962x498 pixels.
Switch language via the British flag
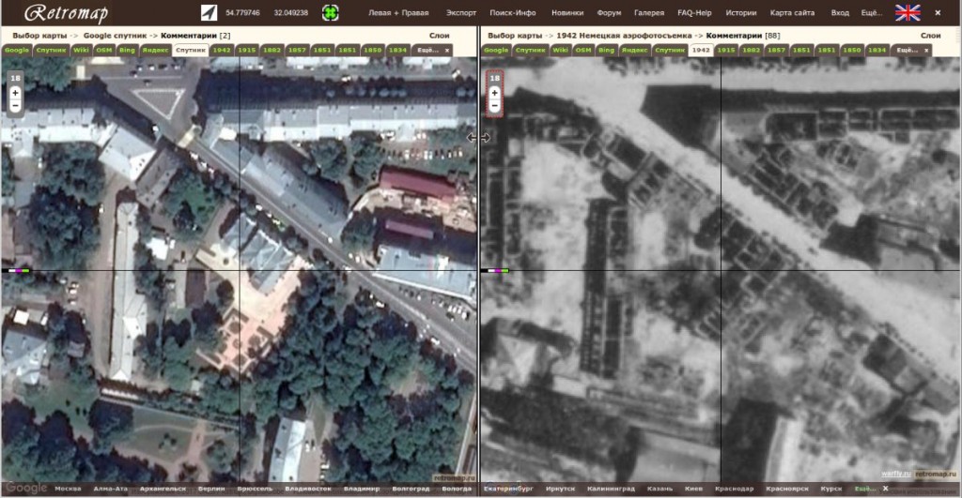click(908, 12)
